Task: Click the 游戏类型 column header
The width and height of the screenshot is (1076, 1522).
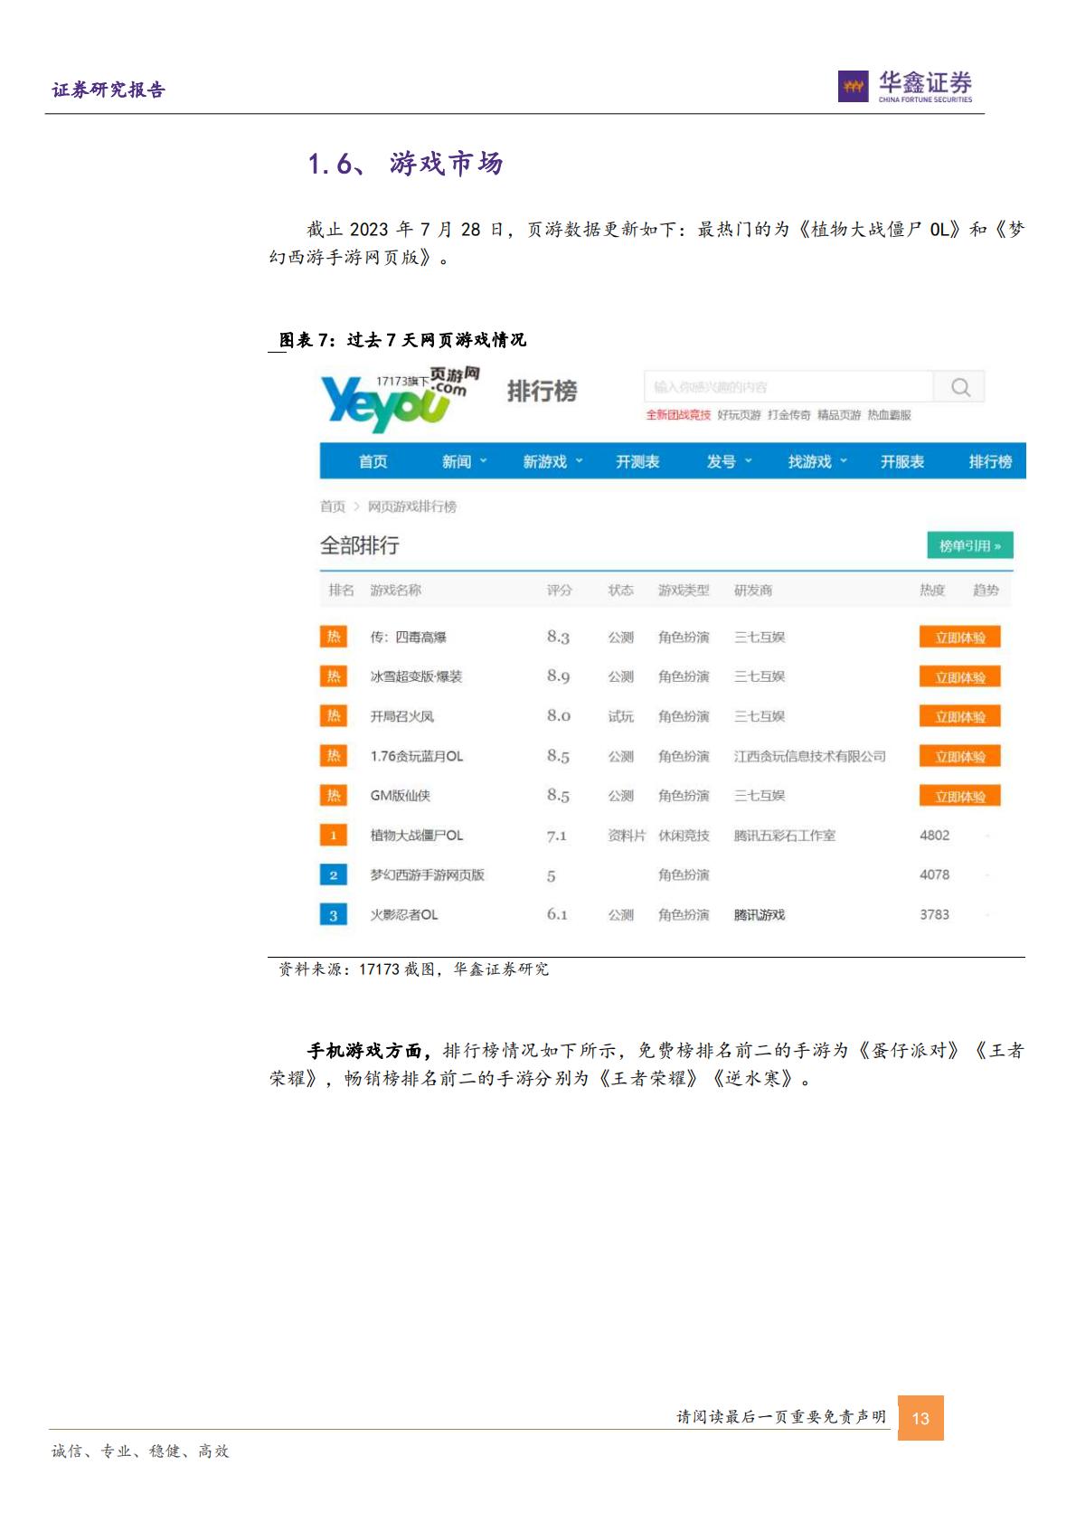Action: tap(684, 591)
